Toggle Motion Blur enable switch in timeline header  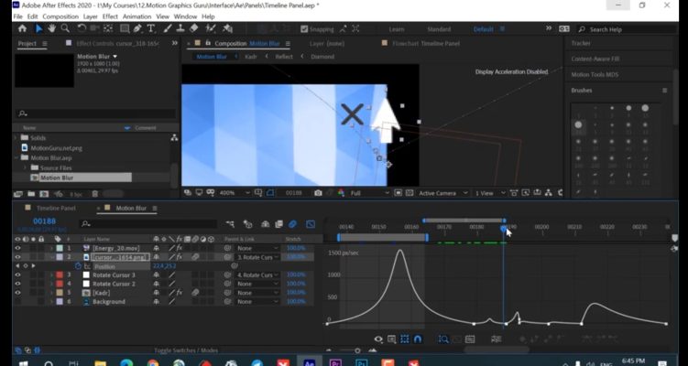292,224
